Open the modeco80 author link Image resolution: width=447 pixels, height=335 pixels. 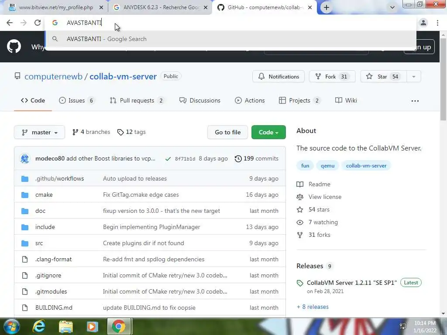pos(50,159)
